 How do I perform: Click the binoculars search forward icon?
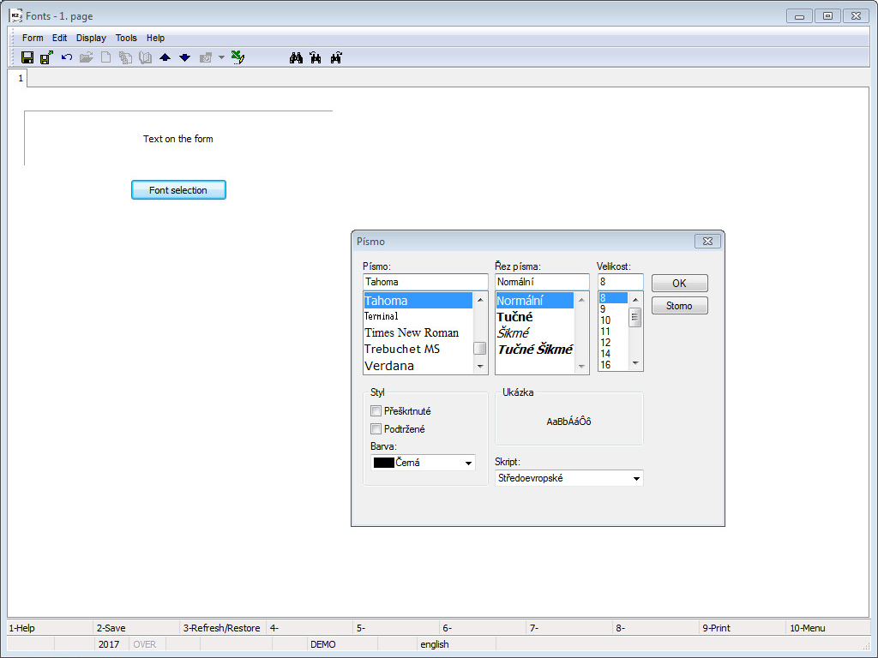336,57
